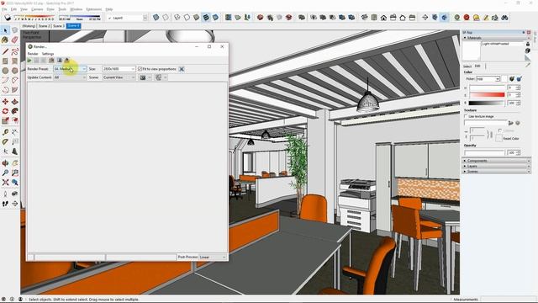Select the arrow Select tool
The height and width of the screenshot is (303, 538).
(x=5, y=31)
